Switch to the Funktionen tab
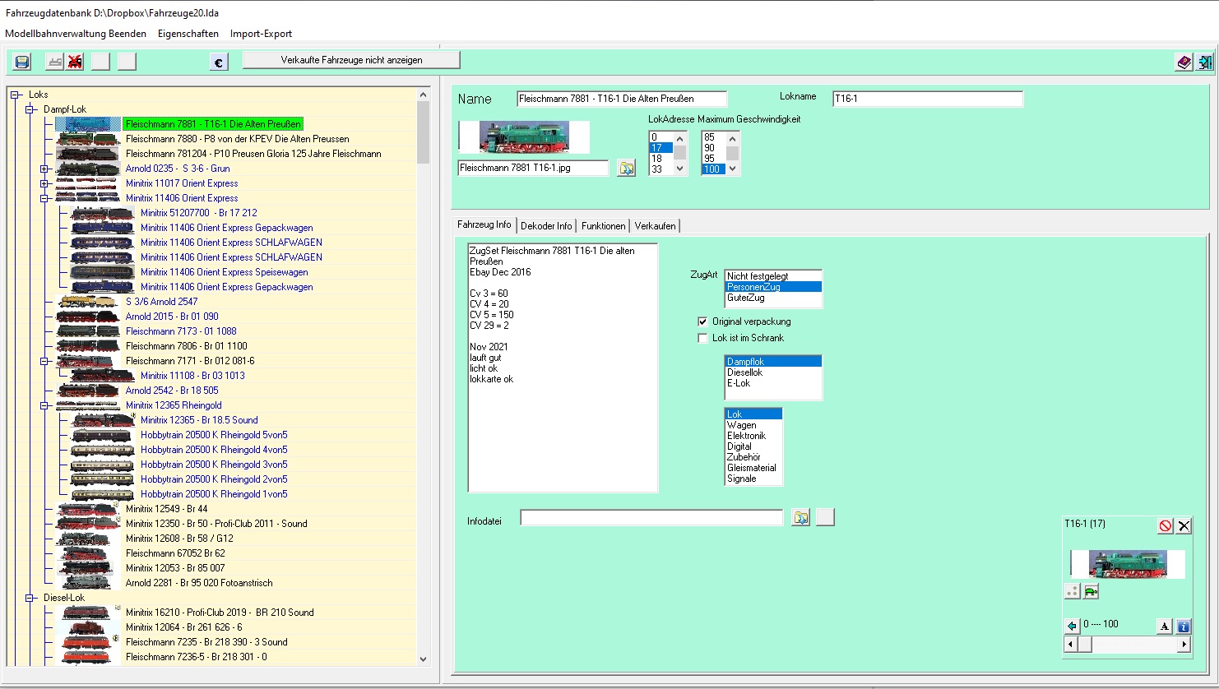Viewport: 1219px width, 689px height. coord(603,226)
